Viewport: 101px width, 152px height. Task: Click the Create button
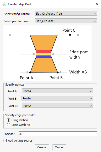pos(42,147)
